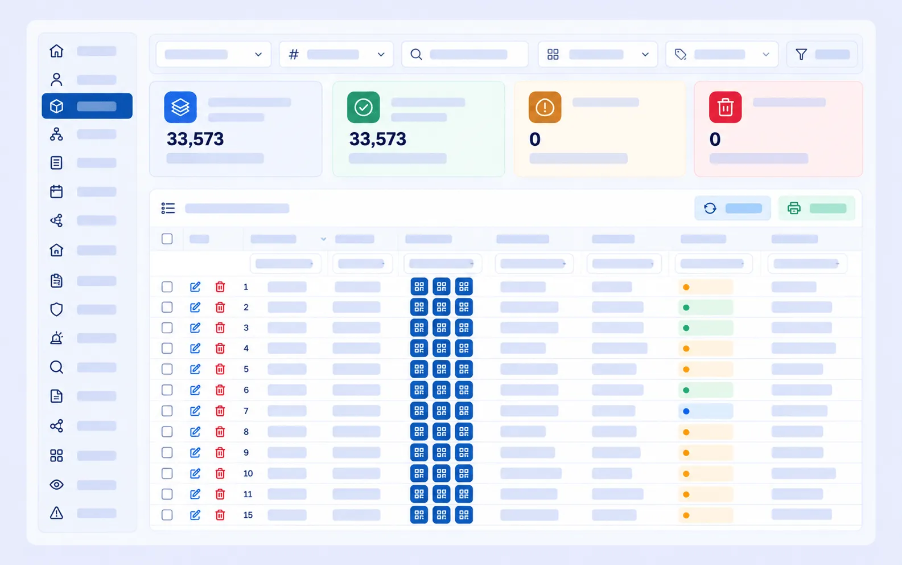
Task: Delete row 10 using its trash icon
Action: click(x=220, y=473)
